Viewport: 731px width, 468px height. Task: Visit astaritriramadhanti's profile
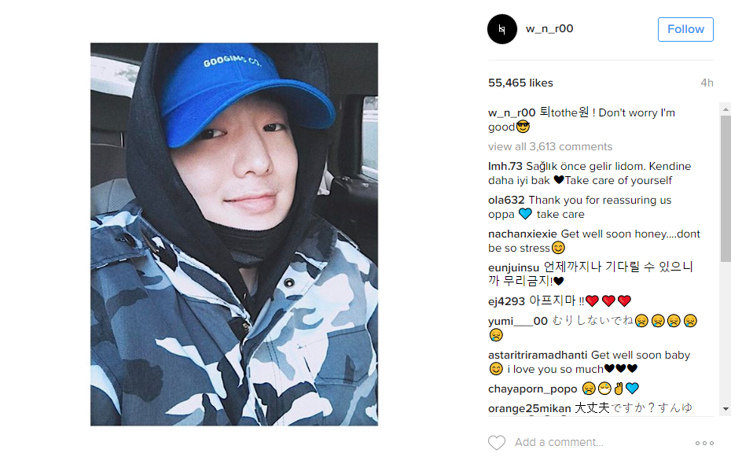tap(538, 355)
